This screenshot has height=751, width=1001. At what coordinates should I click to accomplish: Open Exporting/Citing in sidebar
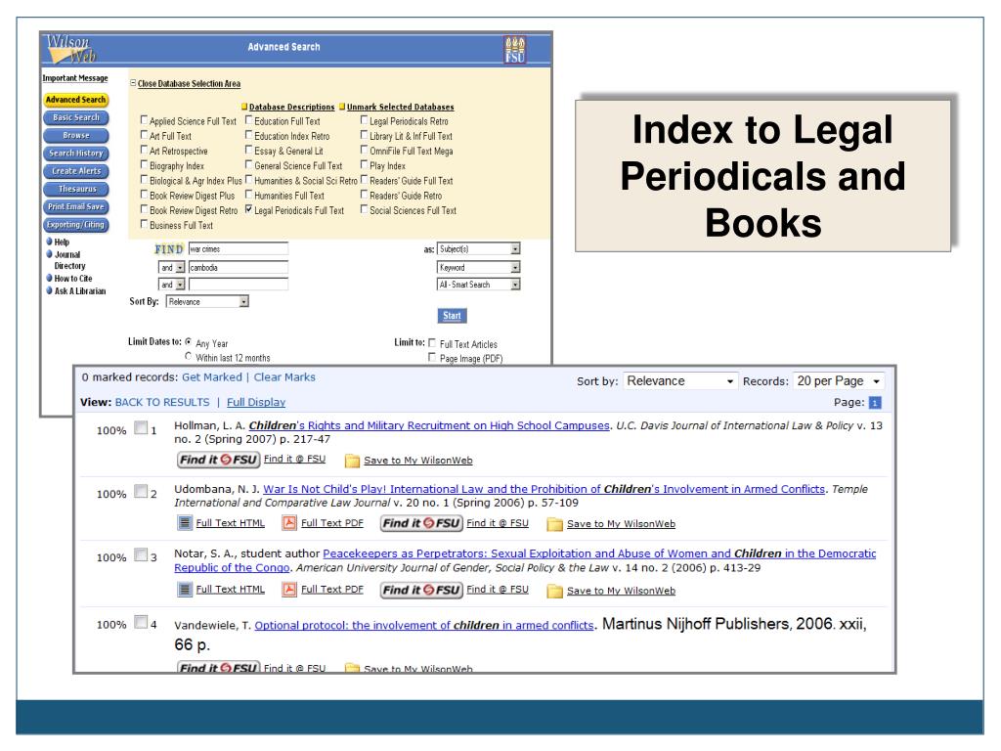pyautogui.click(x=75, y=225)
